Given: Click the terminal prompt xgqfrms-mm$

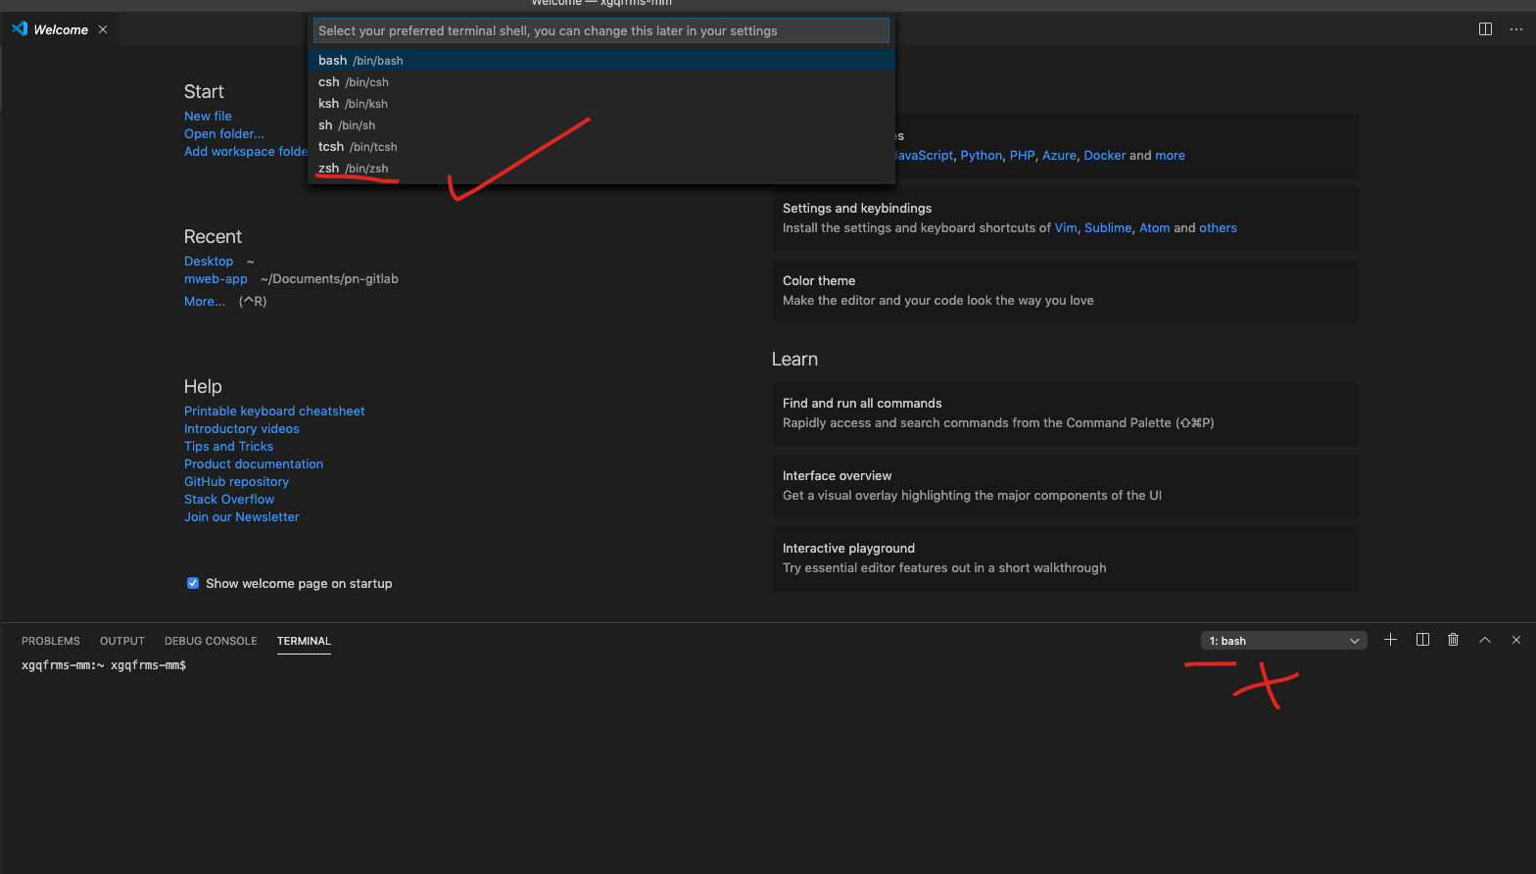Looking at the screenshot, I should [x=148, y=665].
